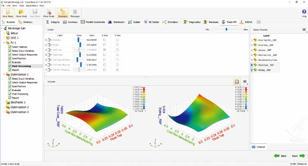Check Y Axis box for Thick Side

pos(117,55)
